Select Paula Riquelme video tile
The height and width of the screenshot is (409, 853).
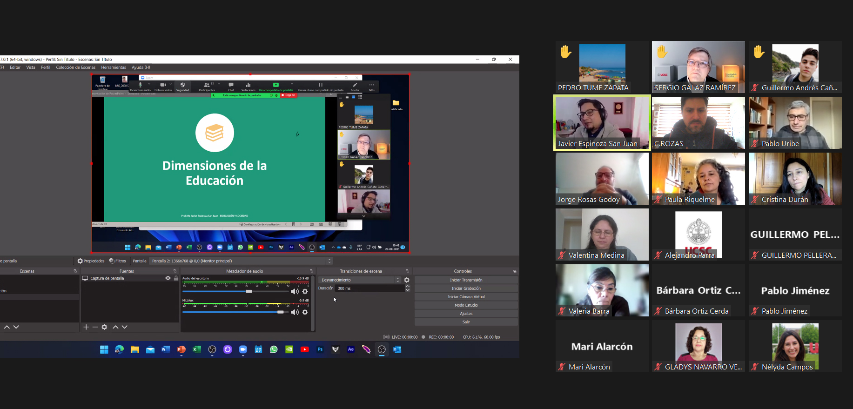tap(698, 179)
